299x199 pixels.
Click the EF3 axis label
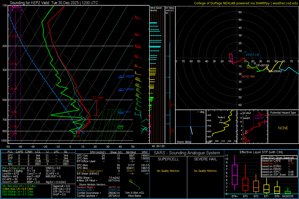[x=245, y=196]
